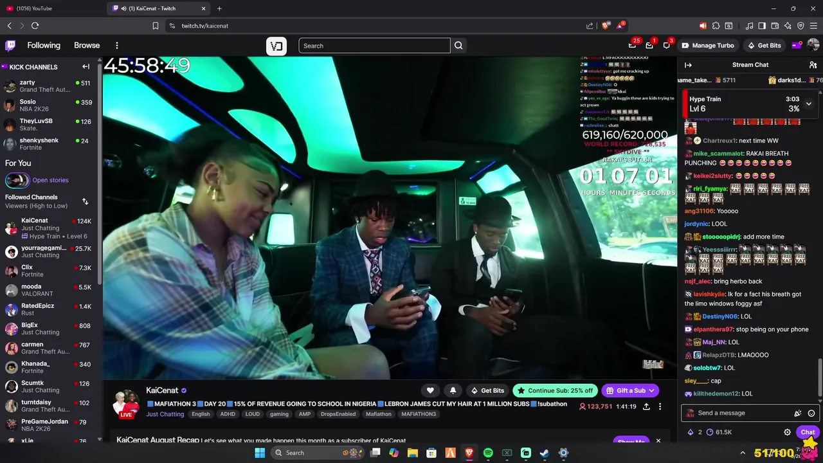Screen dimensions: 823x463
Task: Expand the Hype Train details chevron
Action: (x=809, y=104)
